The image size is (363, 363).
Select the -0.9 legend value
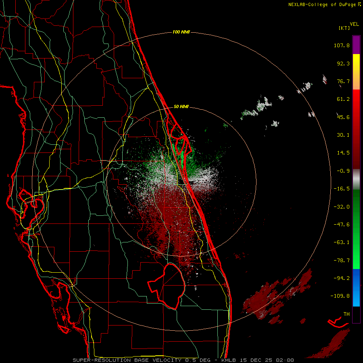343,171
